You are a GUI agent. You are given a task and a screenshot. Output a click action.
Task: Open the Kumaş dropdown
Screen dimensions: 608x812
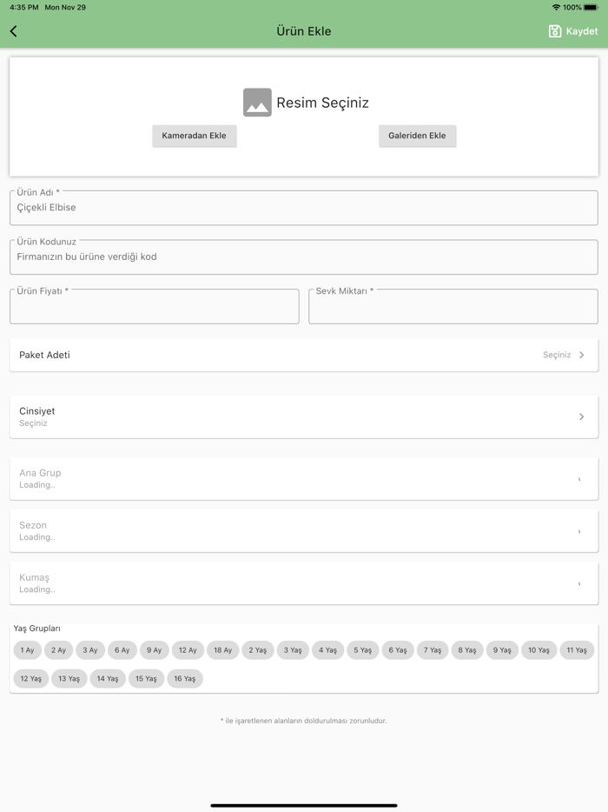pos(304,583)
